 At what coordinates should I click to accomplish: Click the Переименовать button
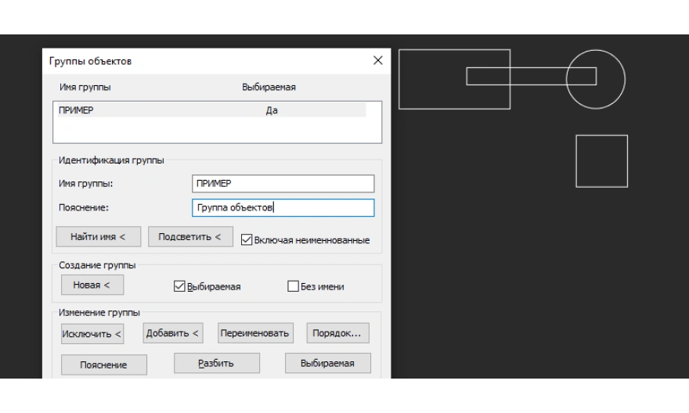point(254,333)
